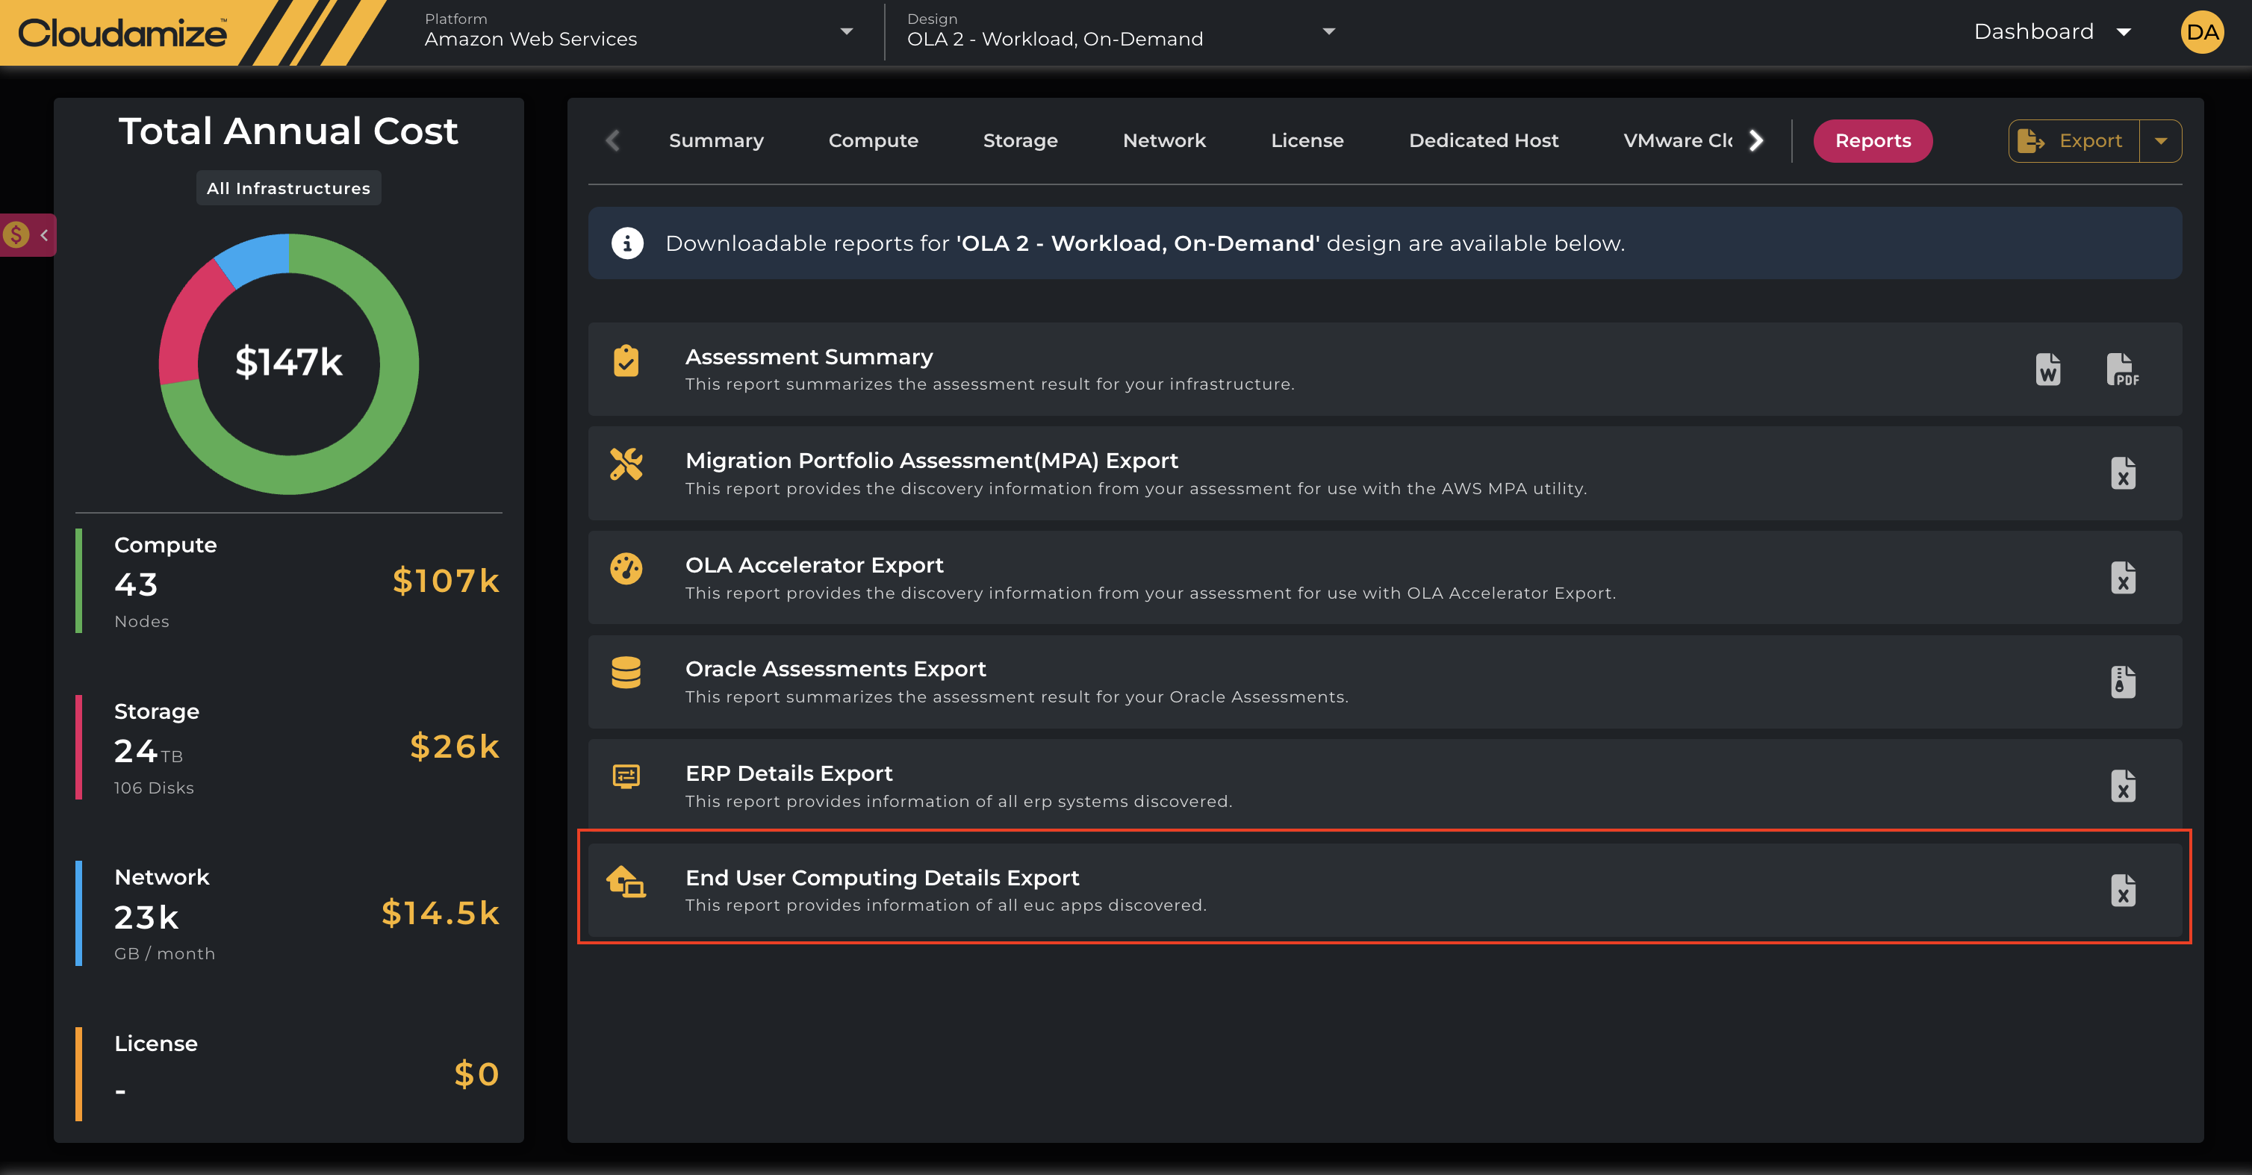Click End User Computing Details Export title
The width and height of the screenshot is (2252, 1175).
[x=882, y=878]
